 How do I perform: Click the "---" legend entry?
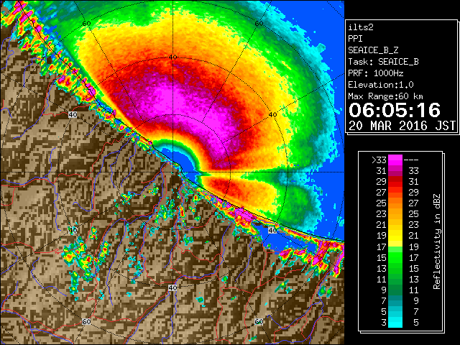(x=411, y=160)
